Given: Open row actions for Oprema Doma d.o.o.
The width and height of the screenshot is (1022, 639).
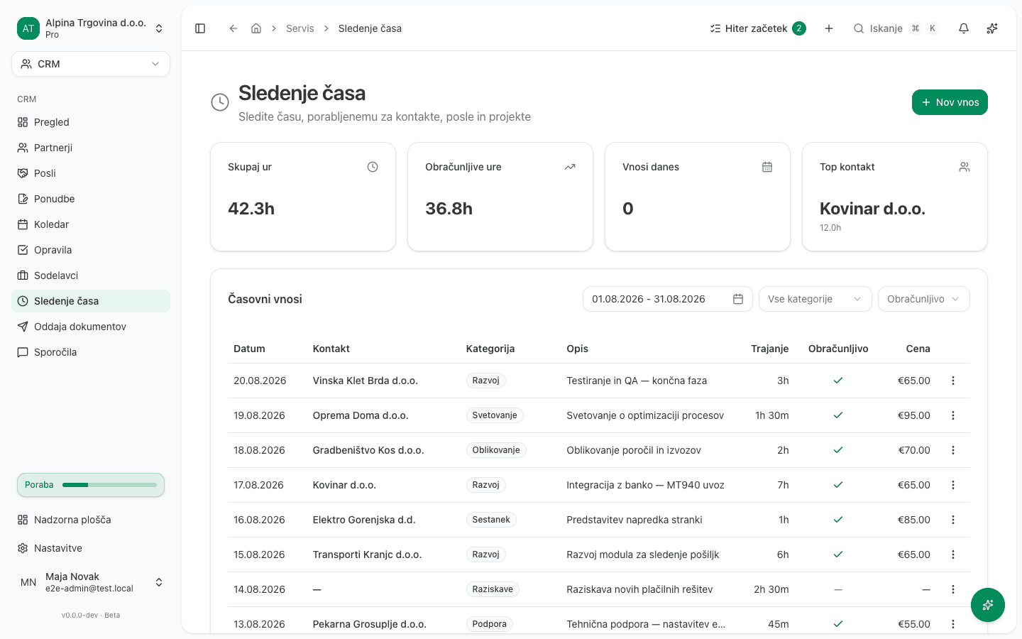Looking at the screenshot, I should tap(953, 415).
